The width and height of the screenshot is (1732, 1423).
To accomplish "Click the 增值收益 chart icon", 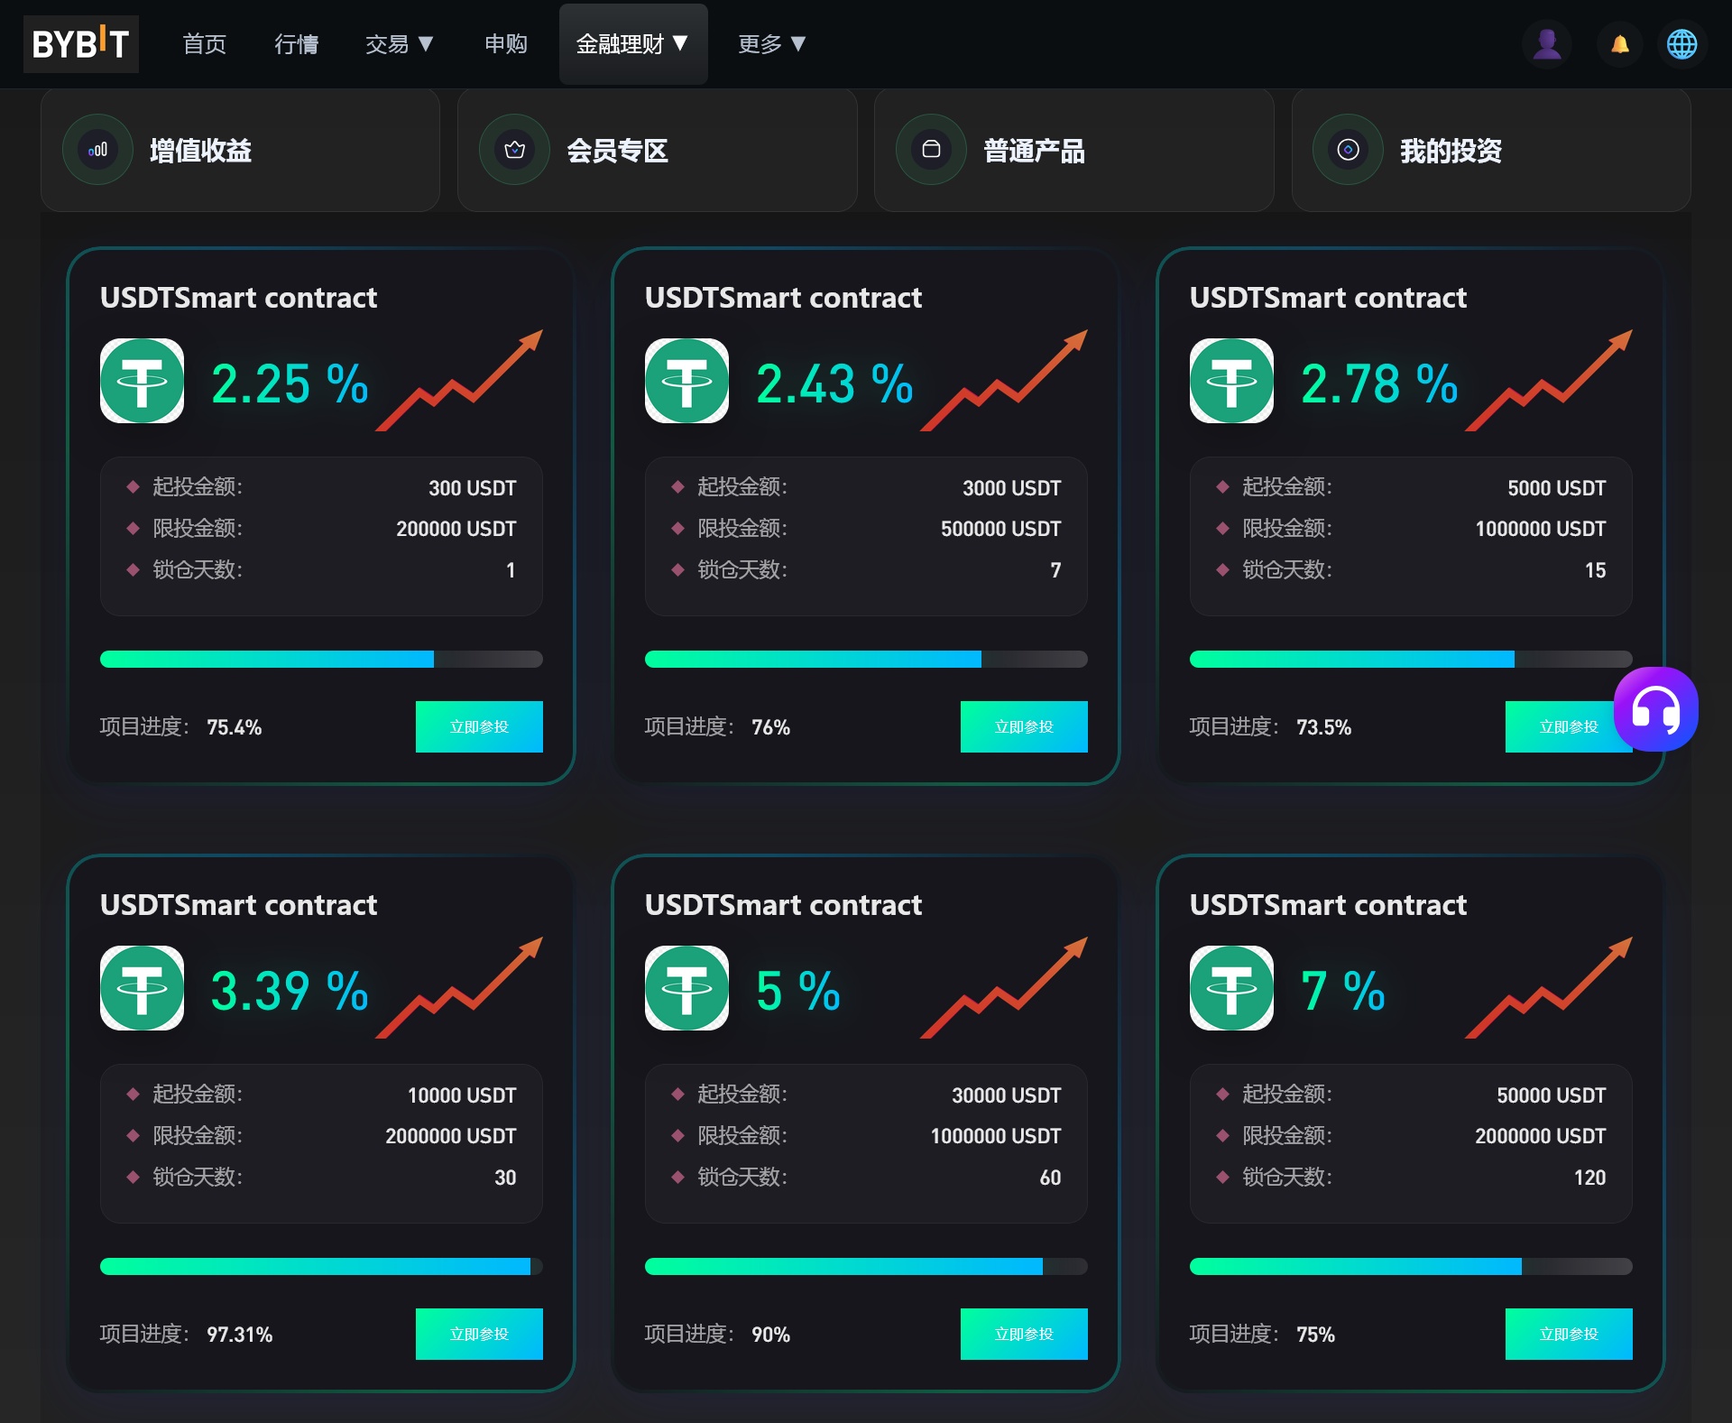I will click(97, 150).
